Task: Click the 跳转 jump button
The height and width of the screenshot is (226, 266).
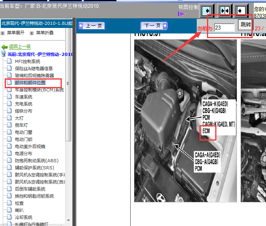Action: 246,25
